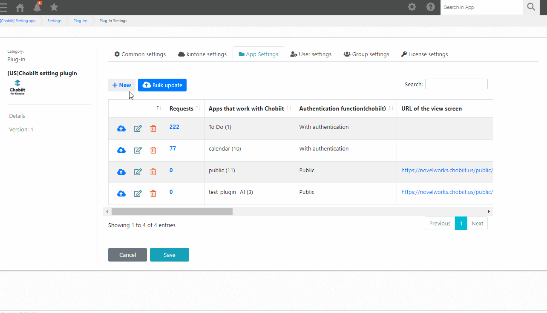Image resolution: width=547 pixels, height=313 pixels.
Task: Switch to the Common settings tab
Action: [x=140, y=54]
